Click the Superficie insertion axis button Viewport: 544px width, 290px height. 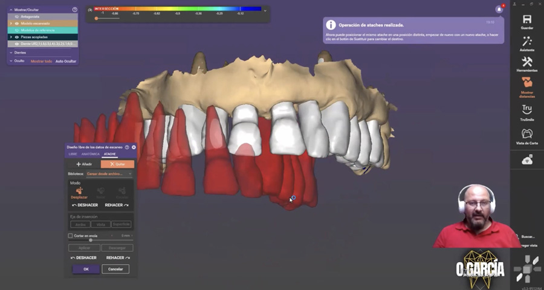tap(121, 224)
